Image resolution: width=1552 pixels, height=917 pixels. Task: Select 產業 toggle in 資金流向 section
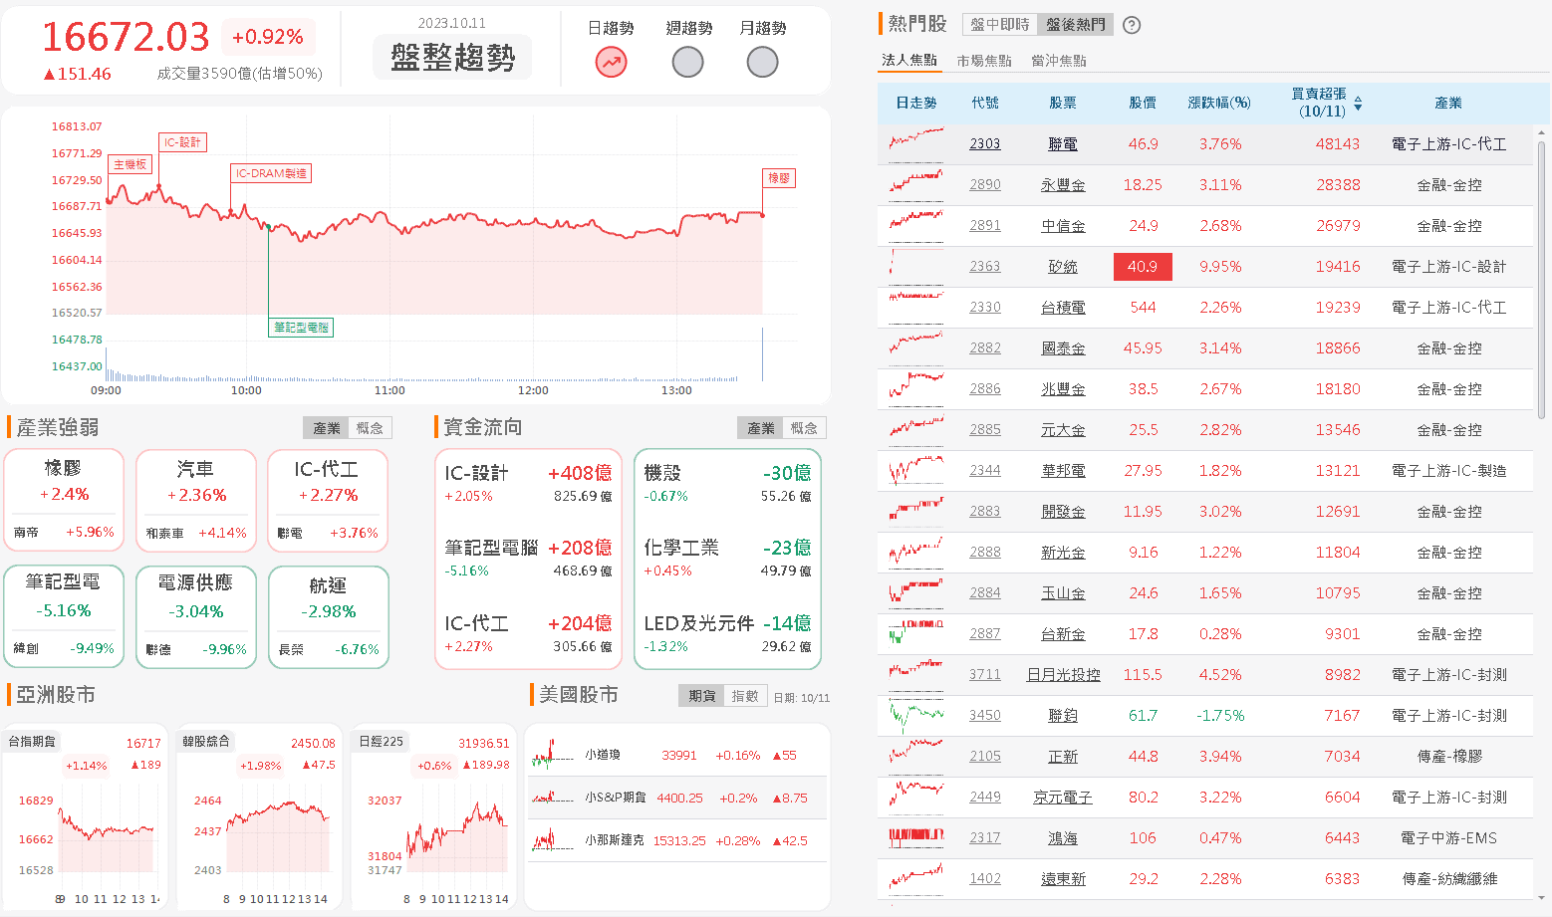[x=761, y=428]
